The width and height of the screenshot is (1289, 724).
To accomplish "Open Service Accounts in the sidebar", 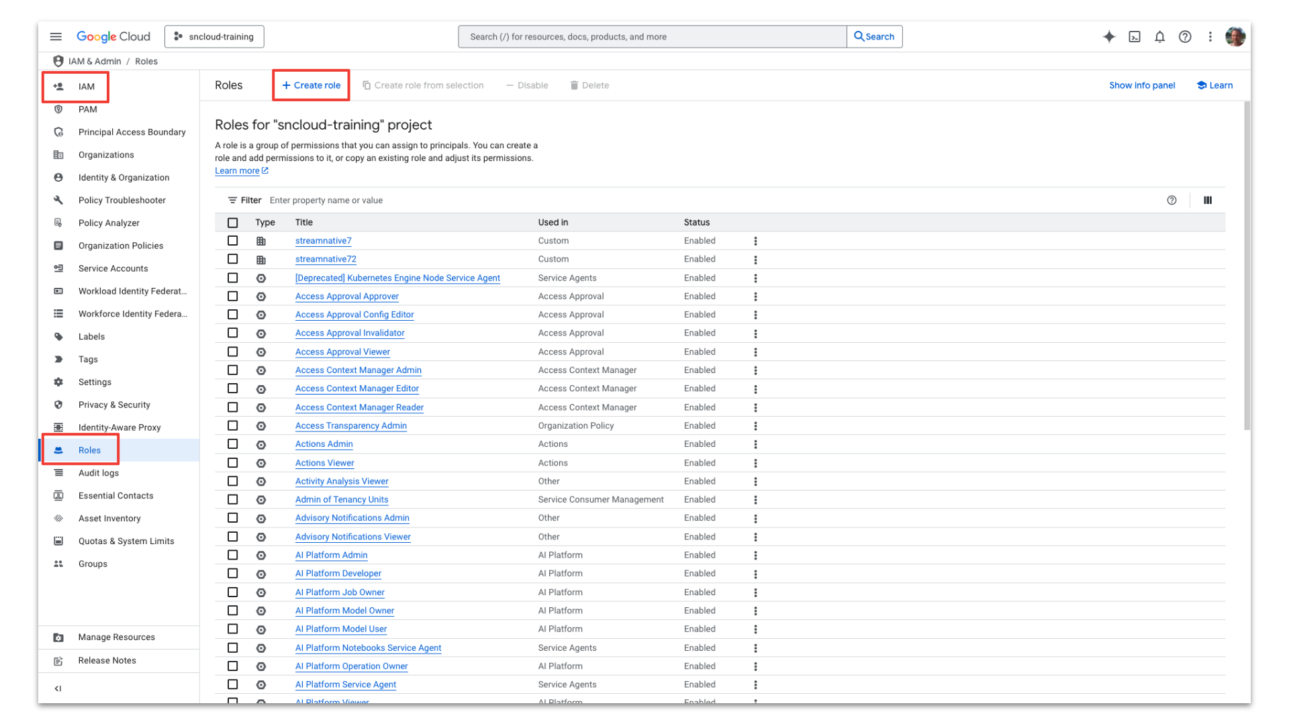I will (x=113, y=268).
